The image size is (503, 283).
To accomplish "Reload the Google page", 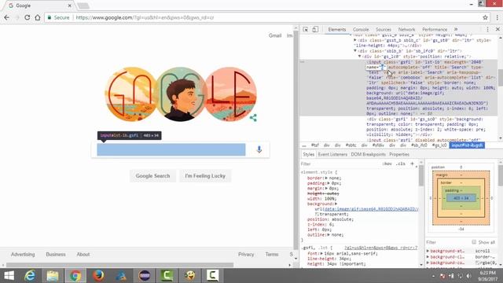I will point(28,17).
